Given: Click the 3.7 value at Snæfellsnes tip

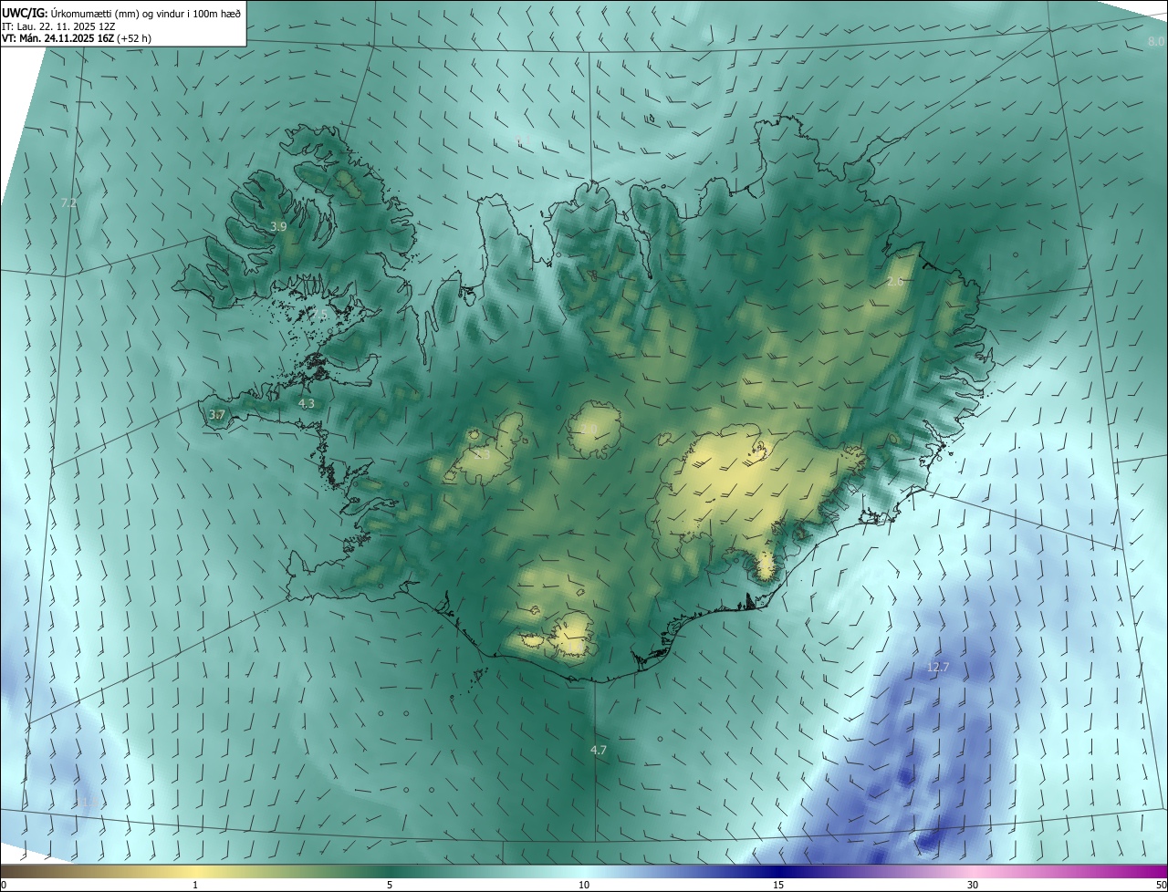Looking at the screenshot, I should point(216,415).
